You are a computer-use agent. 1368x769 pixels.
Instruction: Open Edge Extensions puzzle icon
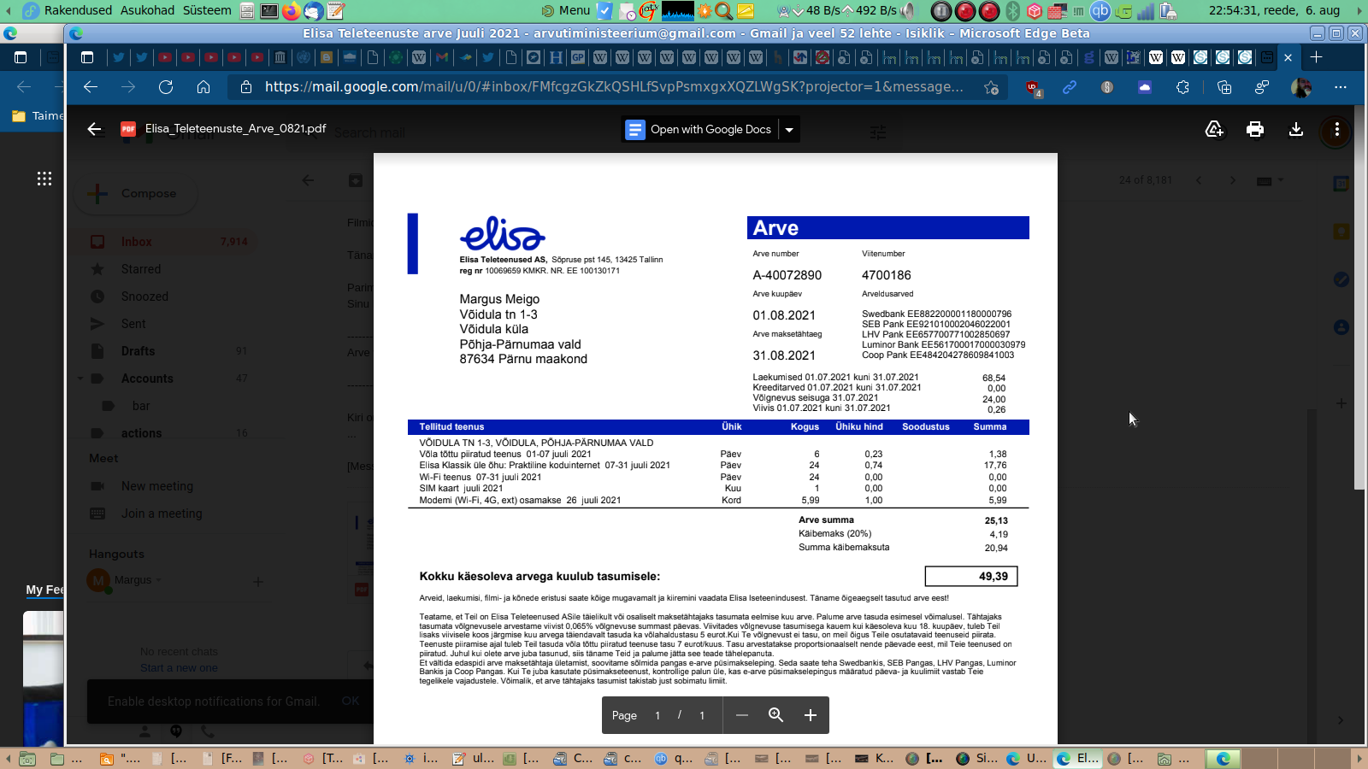[1182, 87]
